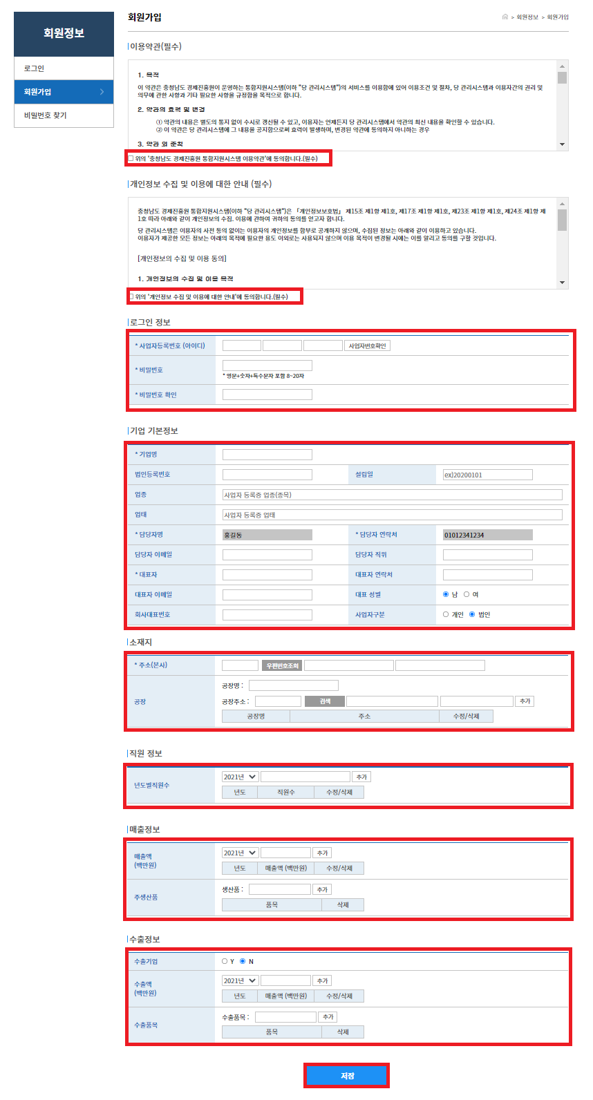
Task: Click the 사업자번호확인 button
Action: tap(367, 345)
